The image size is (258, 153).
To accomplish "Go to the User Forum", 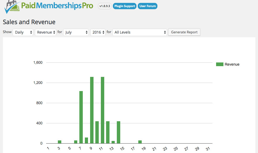I will pos(148,6).
